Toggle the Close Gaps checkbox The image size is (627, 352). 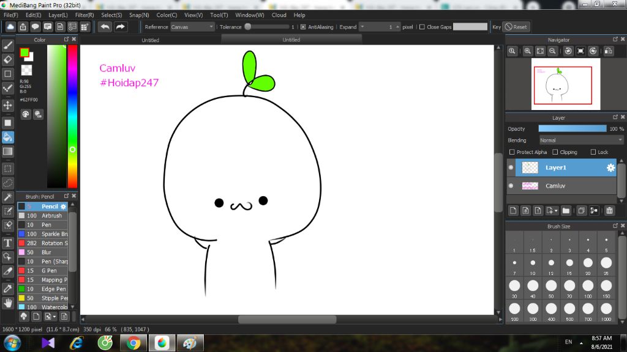point(422,27)
